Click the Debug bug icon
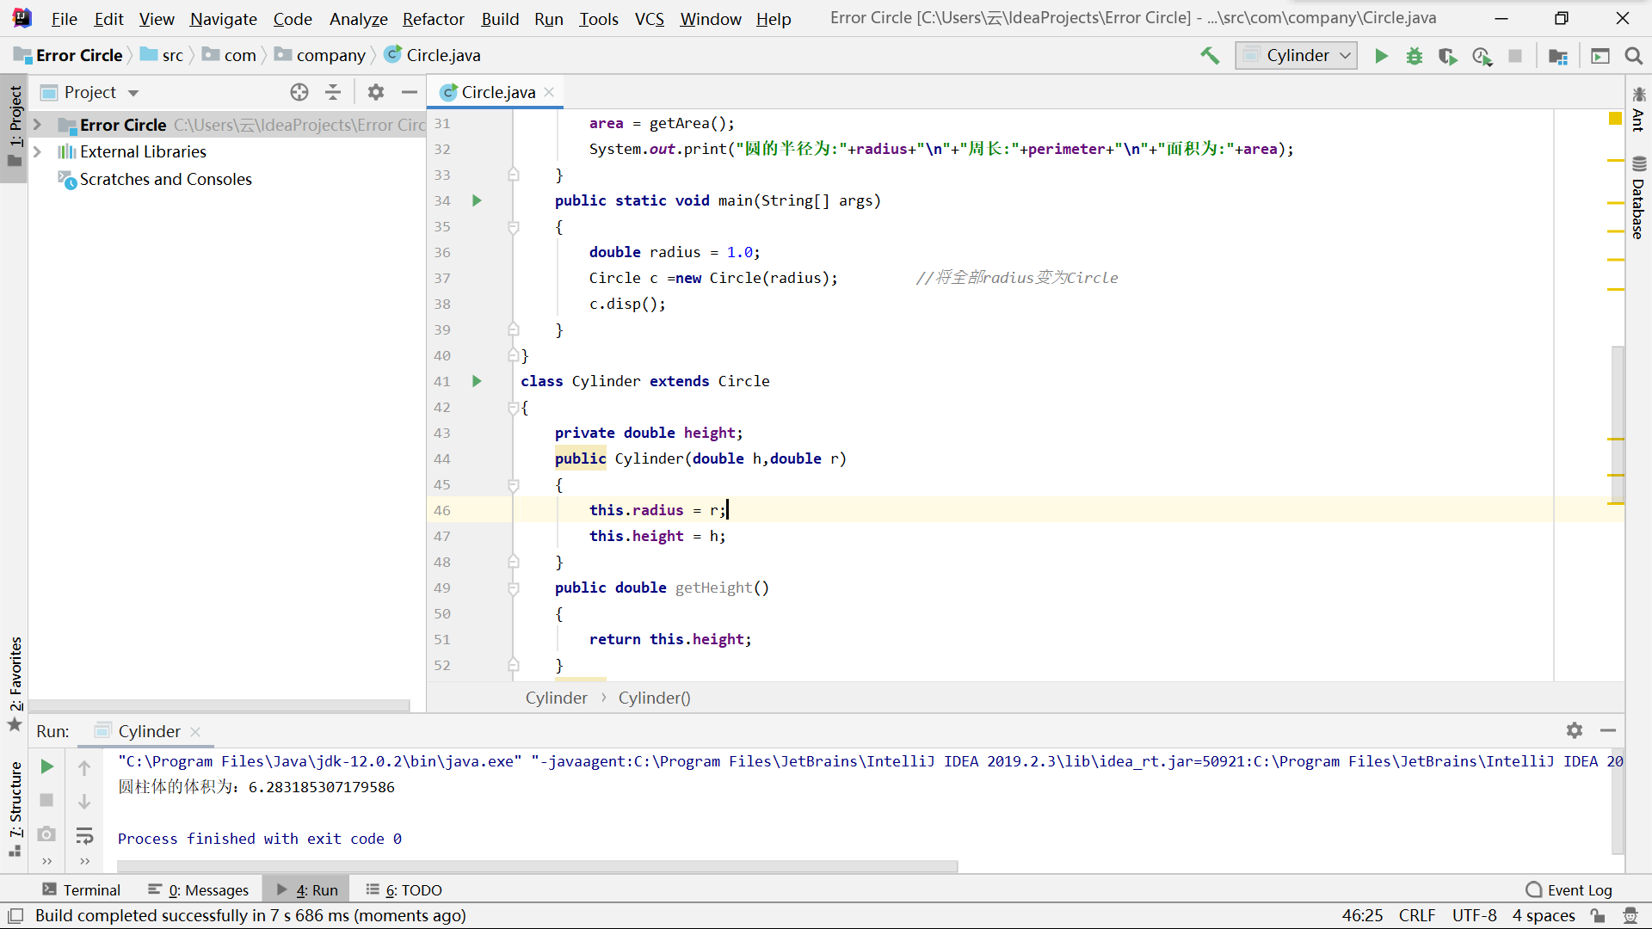The width and height of the screenshot is (1652, 929). pyautogui.click(x=1414, y=56)
